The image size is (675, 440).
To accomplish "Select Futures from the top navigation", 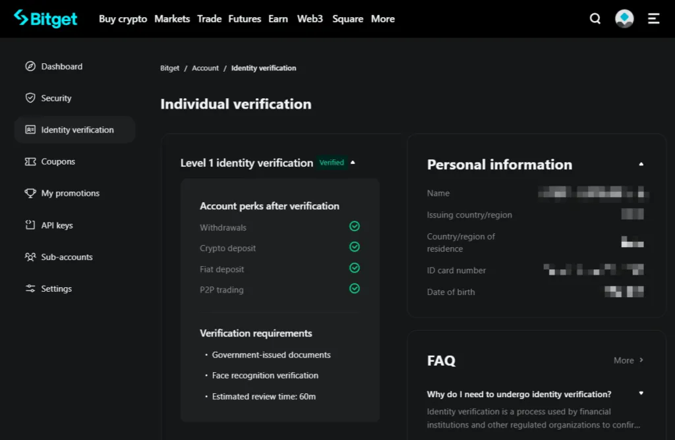I will 245,19.
